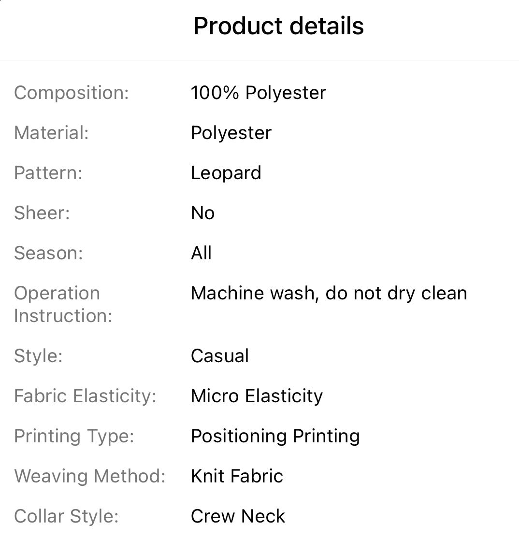Click the Style label
This screenshot has height=537, width=519.
pyautogui.click(x=38, y=356)
